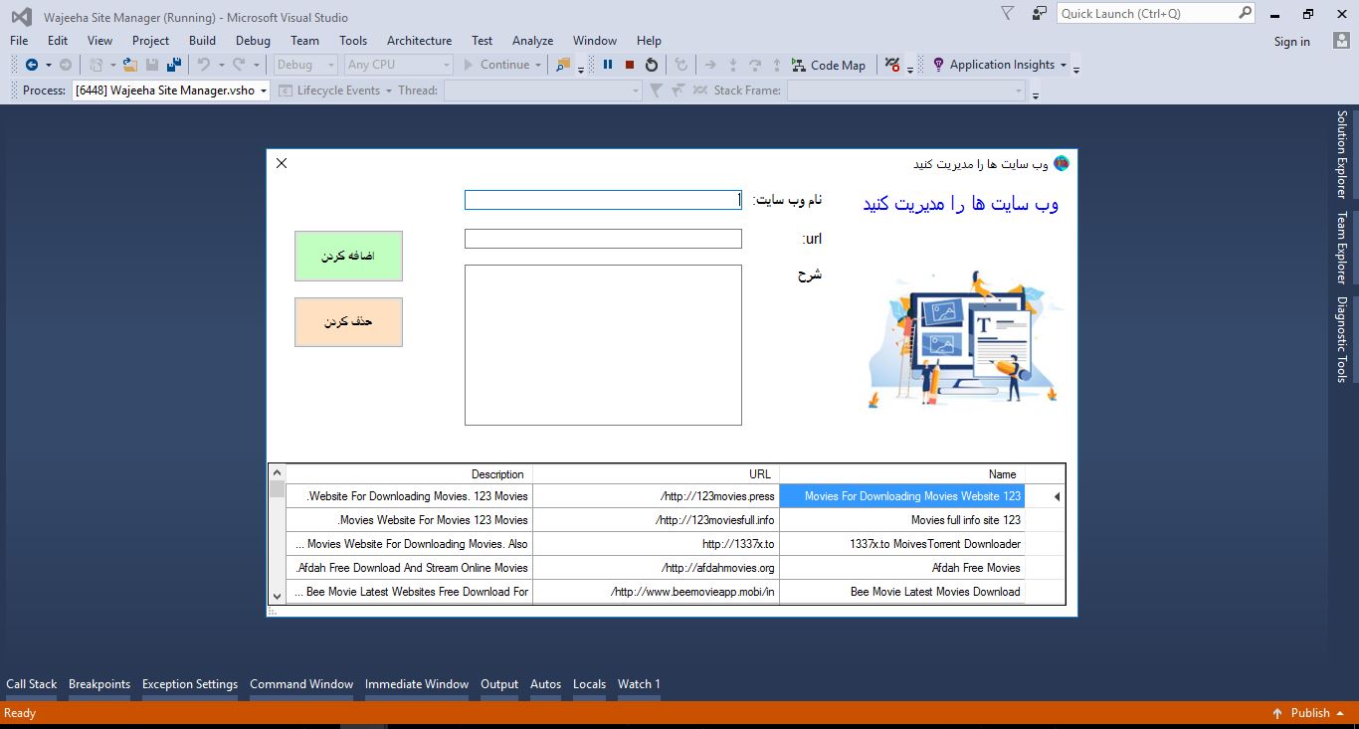
Task: Click the Quick Launch search magnifier
Action: [x=1245, y=13]
